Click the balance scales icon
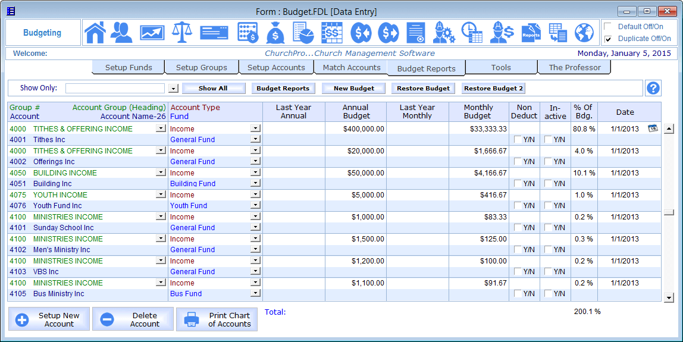Viewport: 683px width, 342px height. click(x=183, y=33)
